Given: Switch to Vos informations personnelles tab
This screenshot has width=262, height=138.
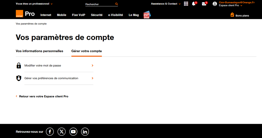Looking at the screenshot, I should pyautogui.click(x=39, y=51).
